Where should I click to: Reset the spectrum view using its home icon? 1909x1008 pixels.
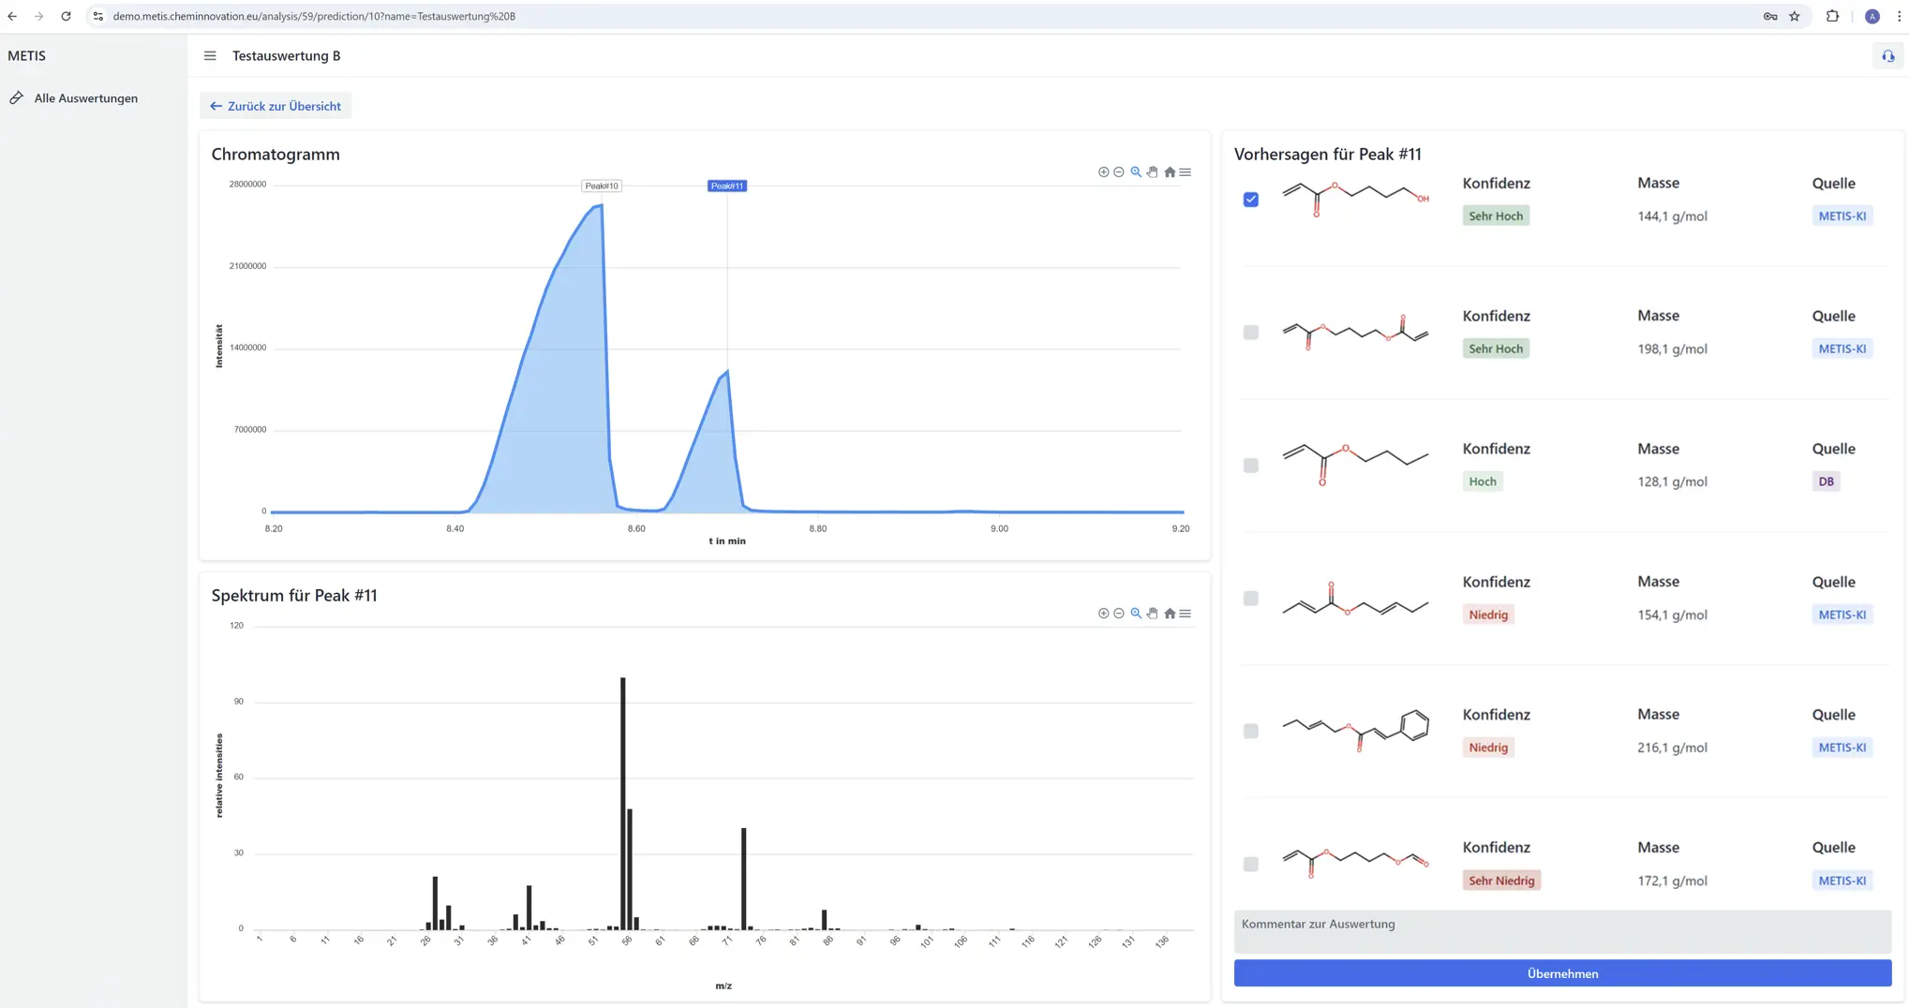[1170, 613]
